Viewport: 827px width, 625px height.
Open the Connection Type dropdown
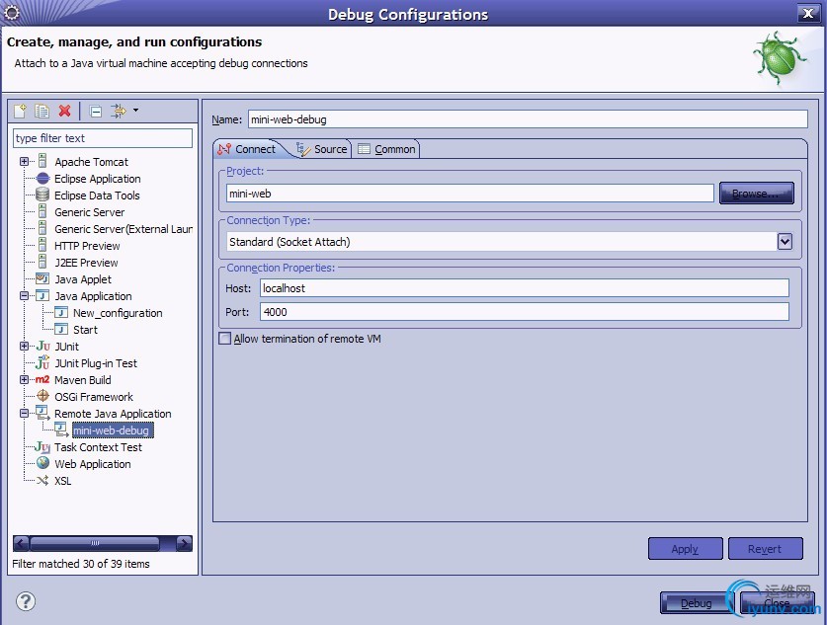[785, 242]
